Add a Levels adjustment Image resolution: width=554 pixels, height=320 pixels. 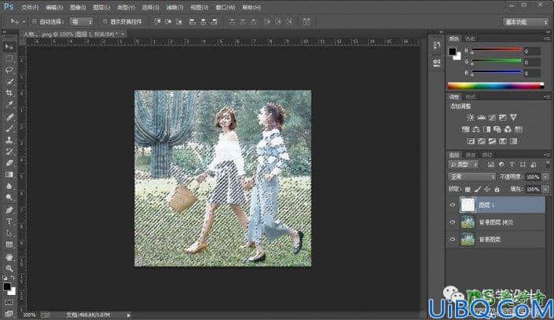[481, 118]
